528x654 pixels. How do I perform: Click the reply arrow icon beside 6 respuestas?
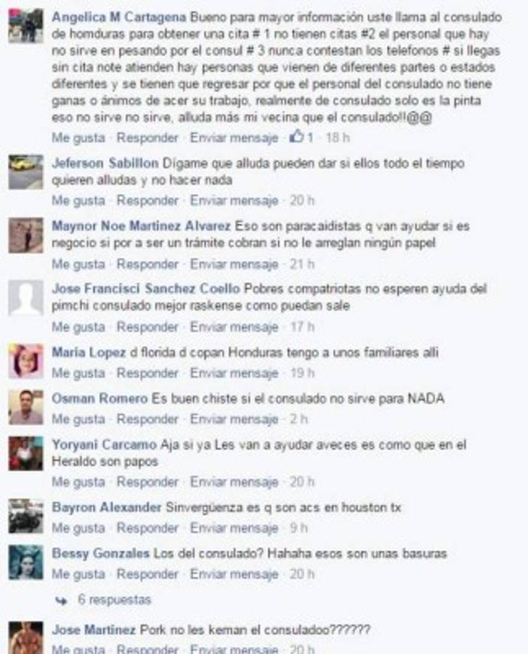point(61,601)
